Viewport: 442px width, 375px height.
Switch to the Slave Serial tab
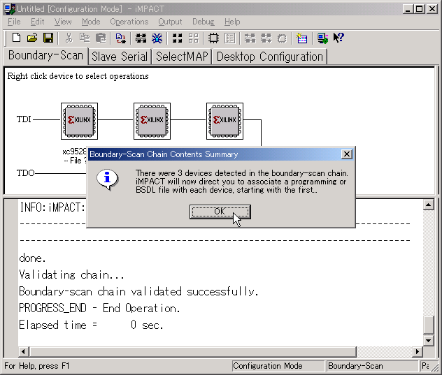[120, 57]
